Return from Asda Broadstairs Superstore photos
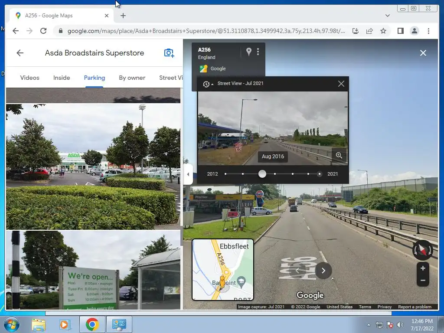 pyautogui.click(x=20, y=53)
